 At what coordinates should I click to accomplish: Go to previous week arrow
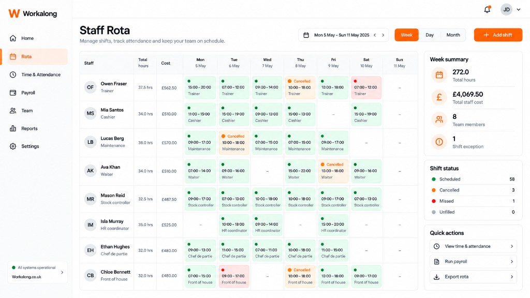pos(375,35)
